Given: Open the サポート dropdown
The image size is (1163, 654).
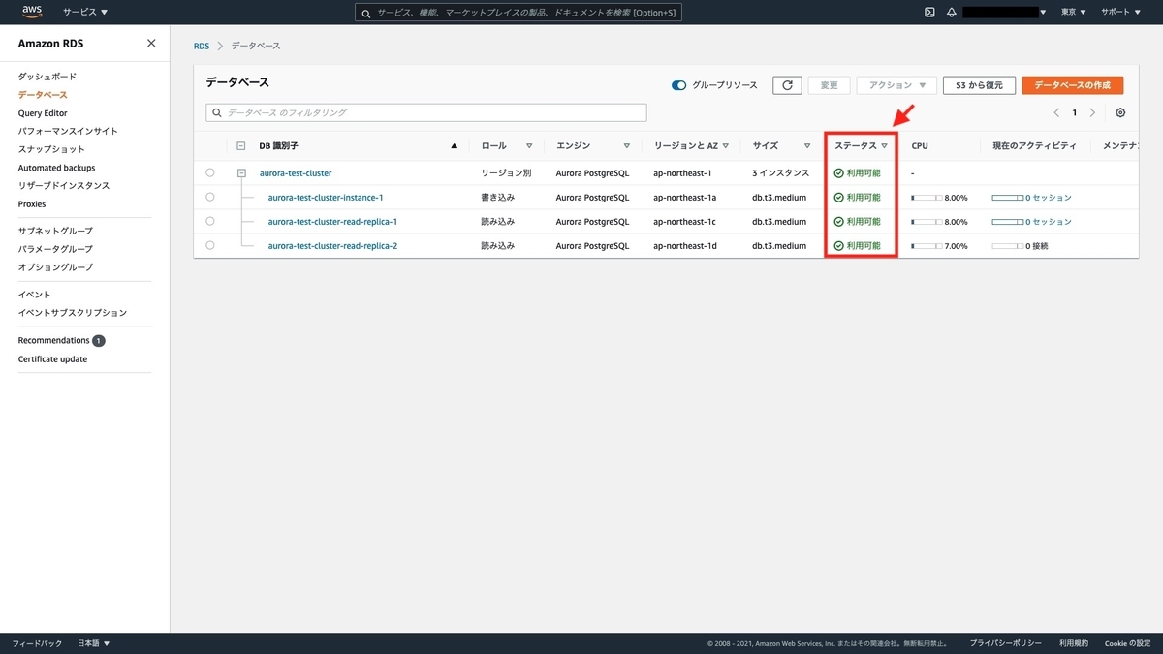Looking at the screenshot, I should [x=1119, y=12].
